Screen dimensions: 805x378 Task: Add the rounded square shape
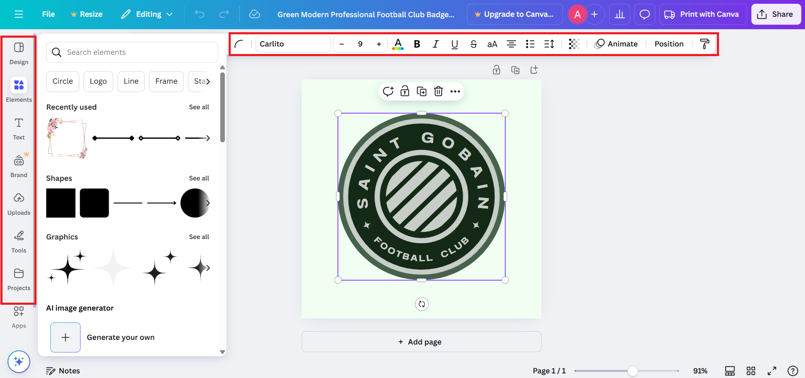tap(94, 203)
